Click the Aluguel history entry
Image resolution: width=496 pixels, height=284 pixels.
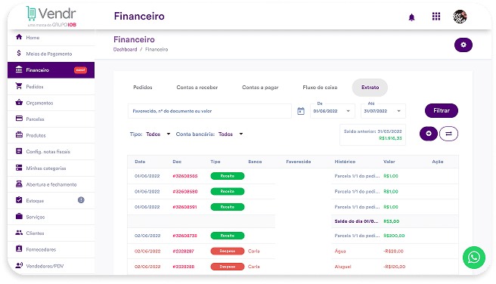[x=343, y=267]
